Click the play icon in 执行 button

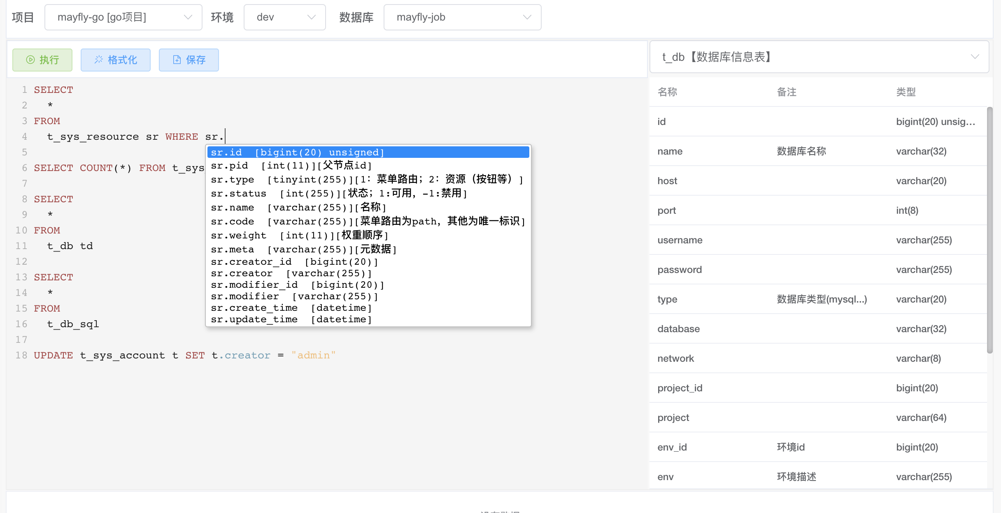30,60
